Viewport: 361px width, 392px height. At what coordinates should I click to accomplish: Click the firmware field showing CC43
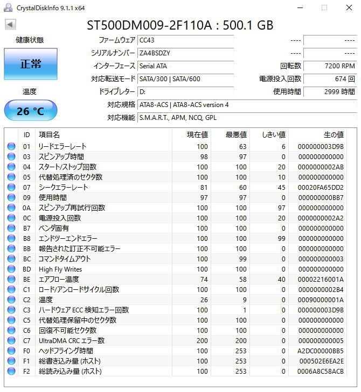coord(186,40)
